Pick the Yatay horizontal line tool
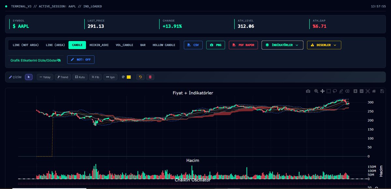The width and height of the screenshot is (391, 189). (45, 77)
